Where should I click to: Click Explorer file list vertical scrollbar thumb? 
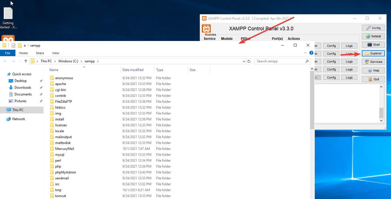point(312,100)
